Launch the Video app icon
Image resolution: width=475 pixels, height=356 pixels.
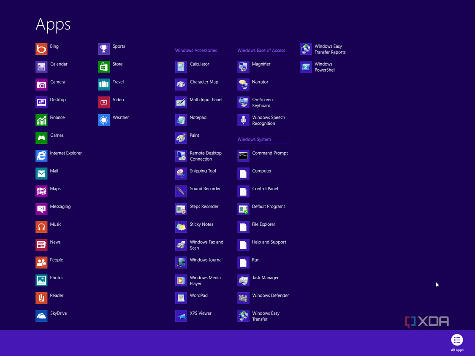(x=103, y=102)
